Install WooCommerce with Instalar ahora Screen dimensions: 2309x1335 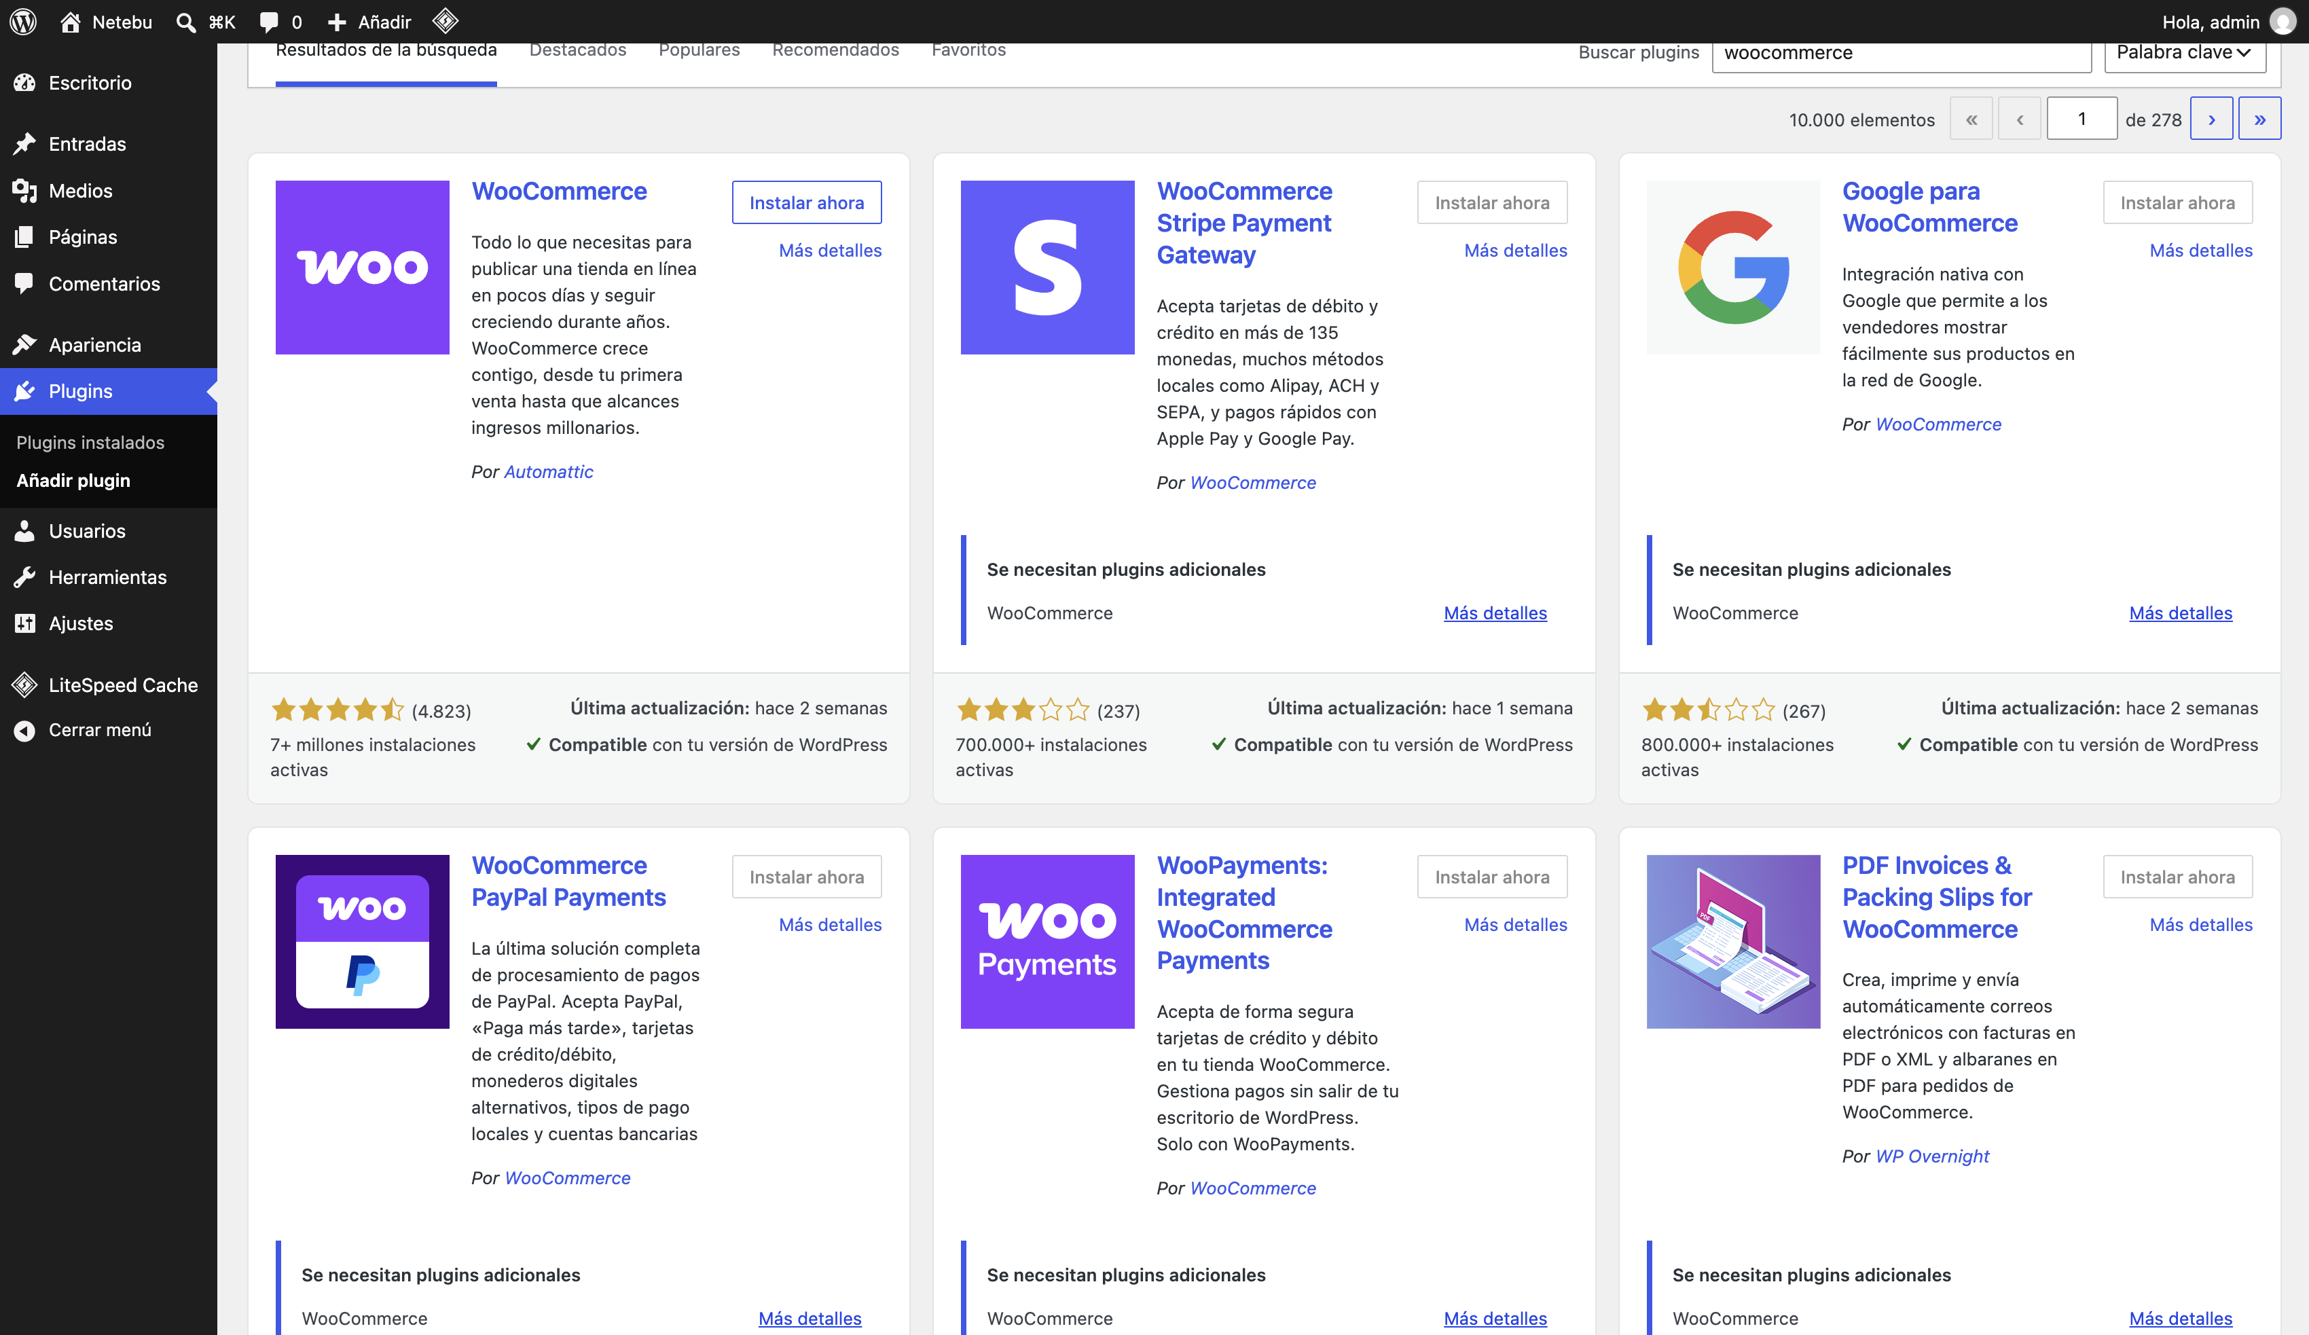coord(806,202)
